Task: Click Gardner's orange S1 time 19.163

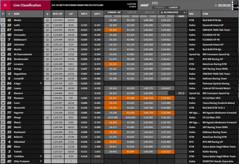Action: tap(113, 30)
